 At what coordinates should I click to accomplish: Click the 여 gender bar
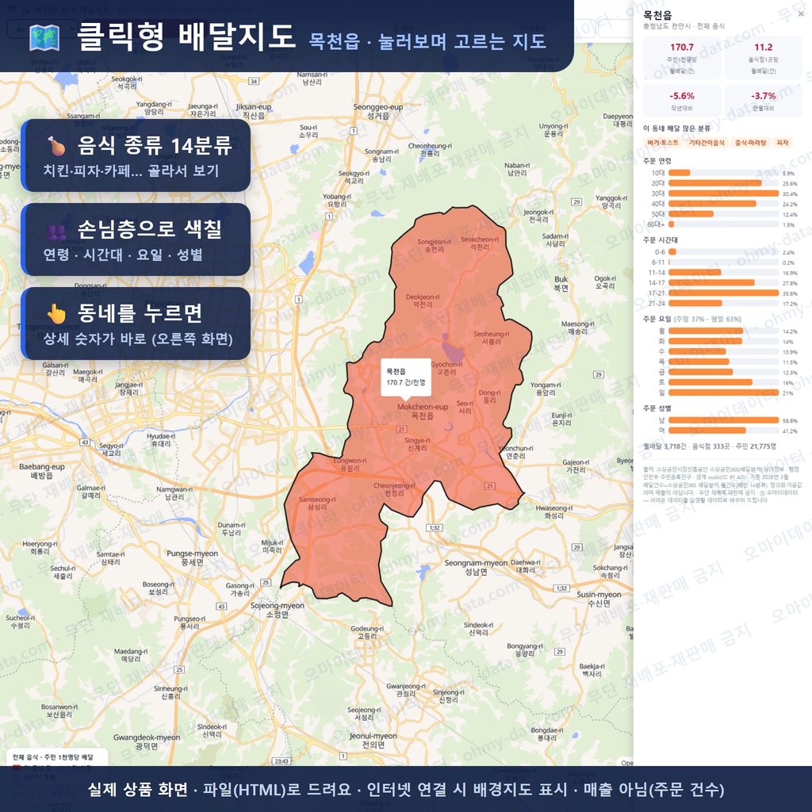(x=723, y=431)
